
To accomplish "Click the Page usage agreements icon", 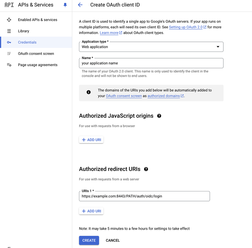I will [9, 65].
